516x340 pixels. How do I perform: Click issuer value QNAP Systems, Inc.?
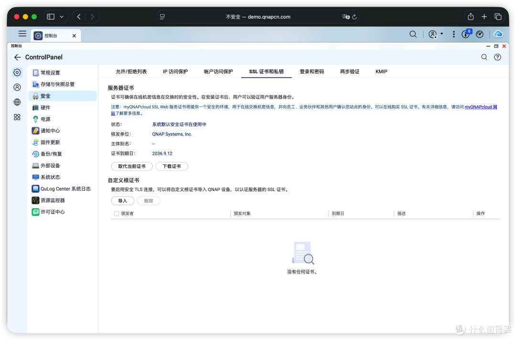coord(172,134)
